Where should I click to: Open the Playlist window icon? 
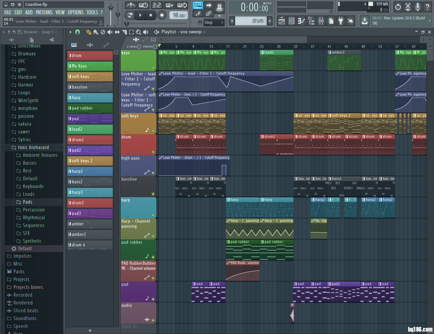click(x=282, y=21)
